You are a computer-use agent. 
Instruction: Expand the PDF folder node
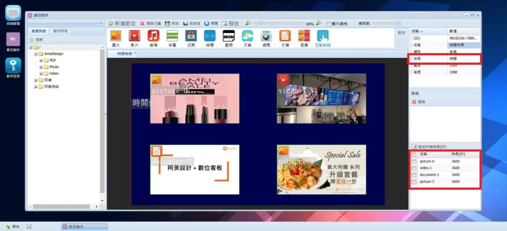41,60
